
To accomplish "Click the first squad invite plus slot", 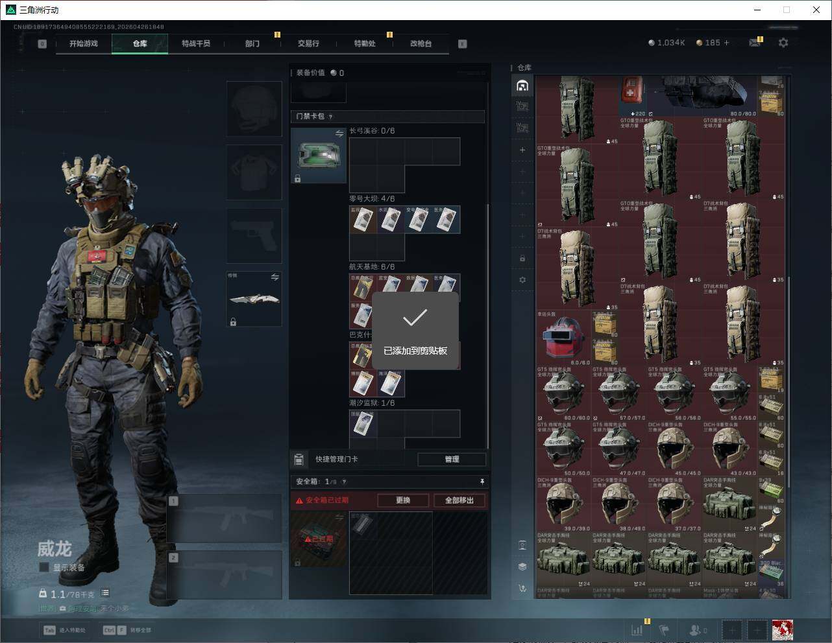I will [x=731, y=630].
